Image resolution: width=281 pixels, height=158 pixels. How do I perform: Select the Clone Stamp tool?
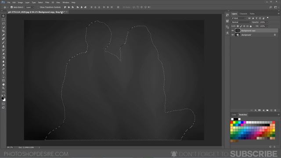(x=4, y=46)
